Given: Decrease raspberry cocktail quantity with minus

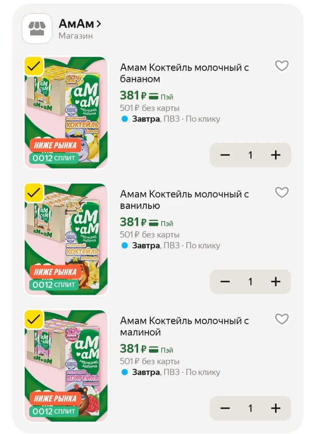Looking at the screenshot, I should [x=225, y=408].
